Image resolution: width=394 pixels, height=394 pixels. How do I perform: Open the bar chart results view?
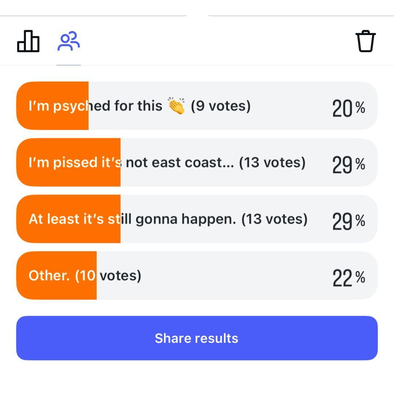tap(28, 42)
